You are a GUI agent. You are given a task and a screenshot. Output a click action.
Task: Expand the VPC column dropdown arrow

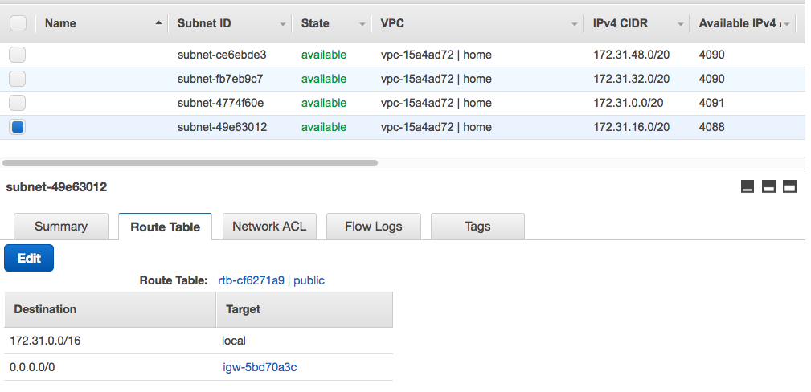click(575, 25)
